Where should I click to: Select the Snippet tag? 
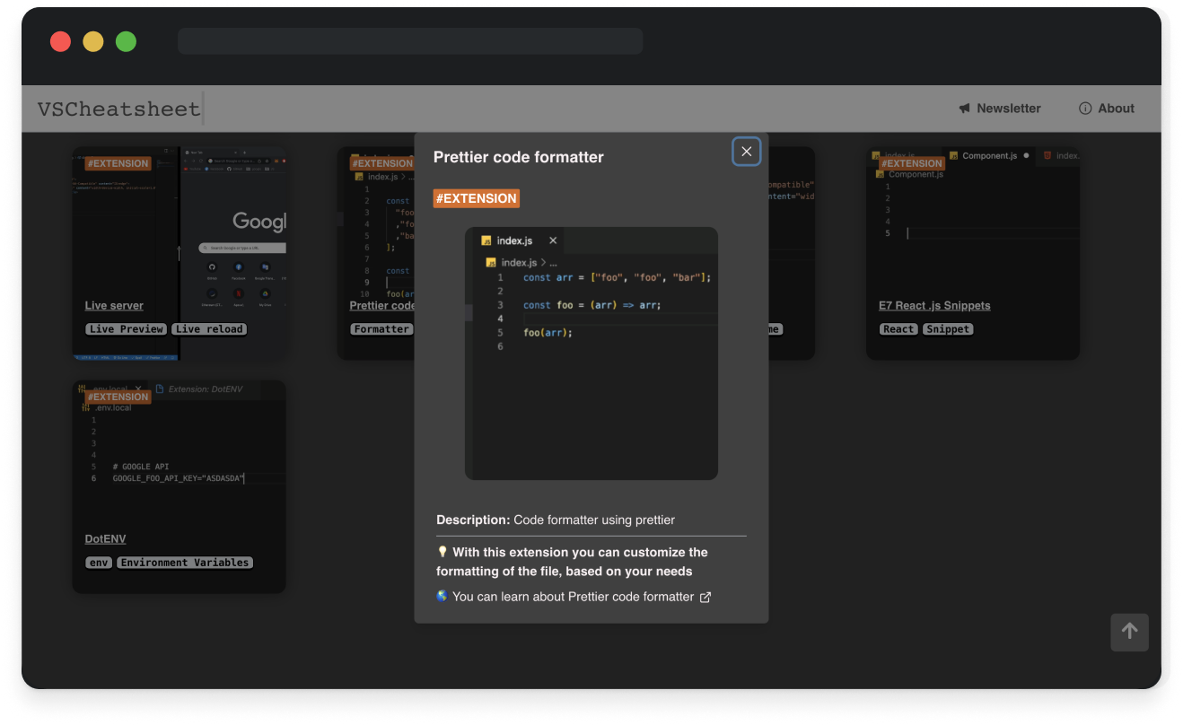[948, 329]
